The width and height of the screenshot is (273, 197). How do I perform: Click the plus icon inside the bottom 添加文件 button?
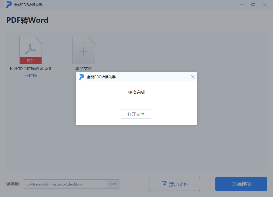click(164, 184)
